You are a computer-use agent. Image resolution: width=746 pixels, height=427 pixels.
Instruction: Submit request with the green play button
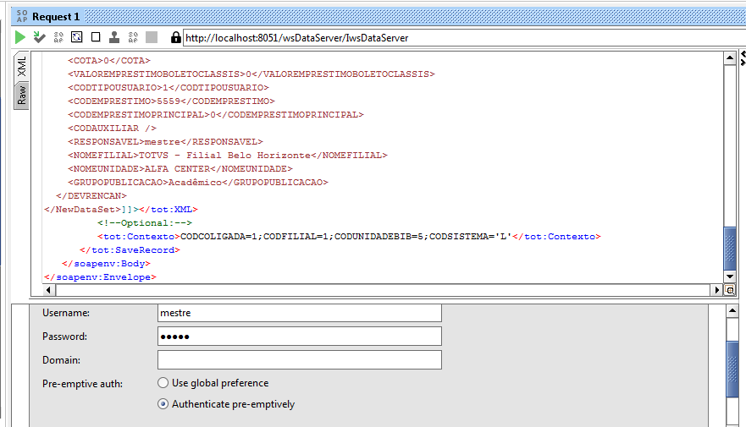[20, 37]
